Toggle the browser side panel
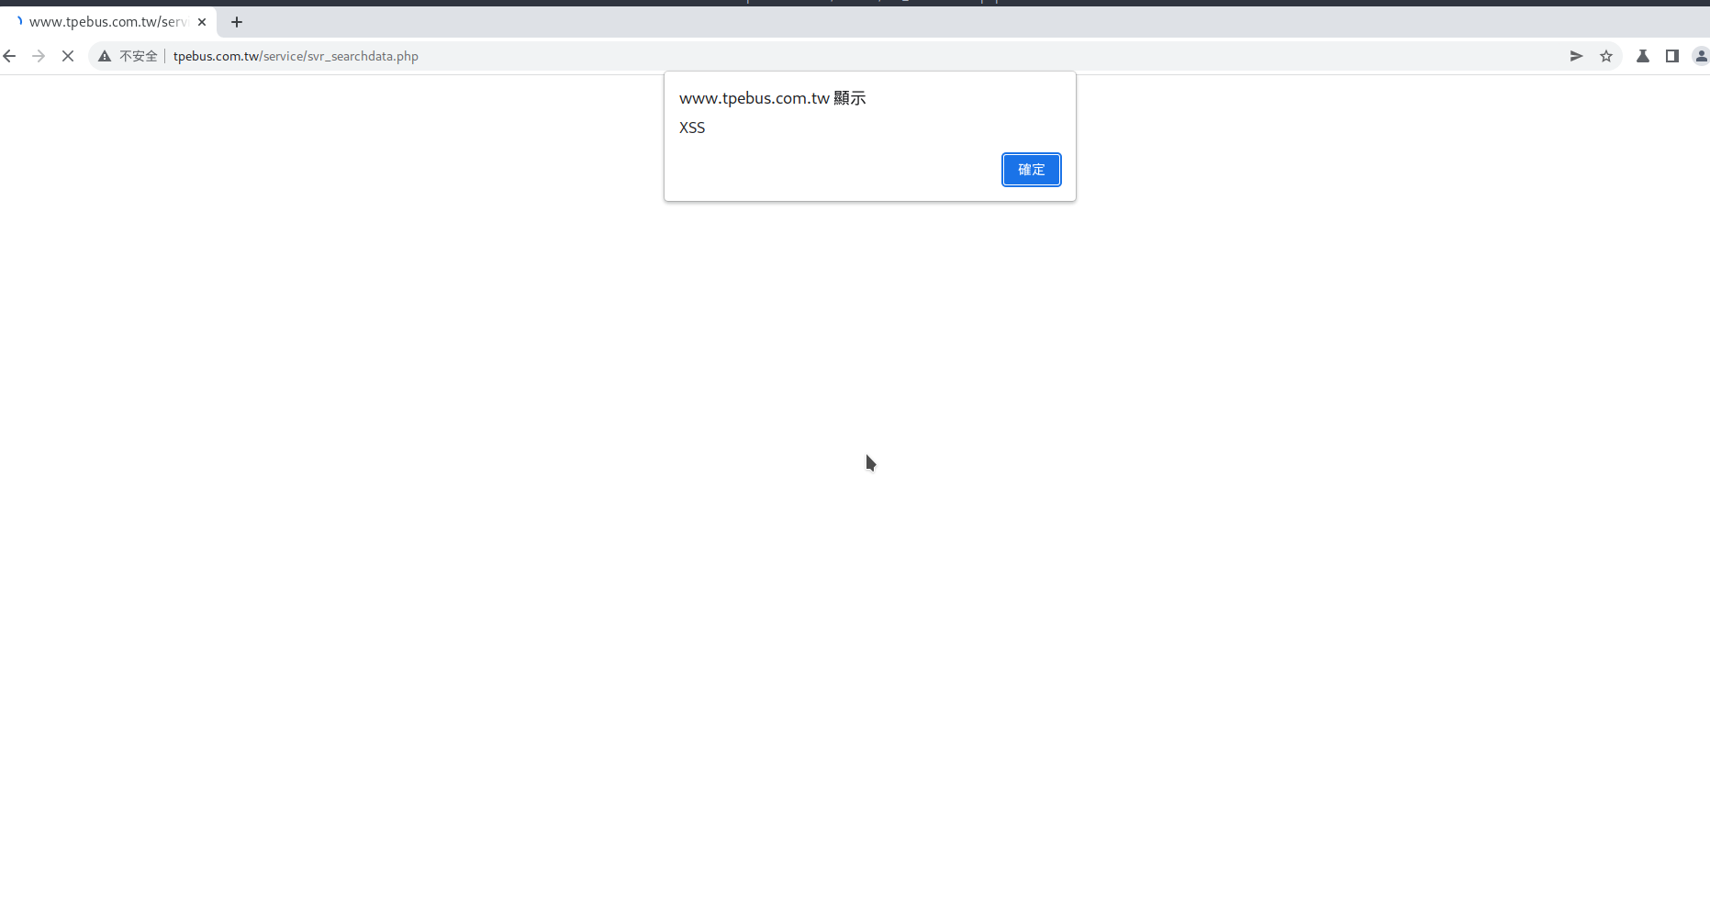 (x=1672, y=56)
